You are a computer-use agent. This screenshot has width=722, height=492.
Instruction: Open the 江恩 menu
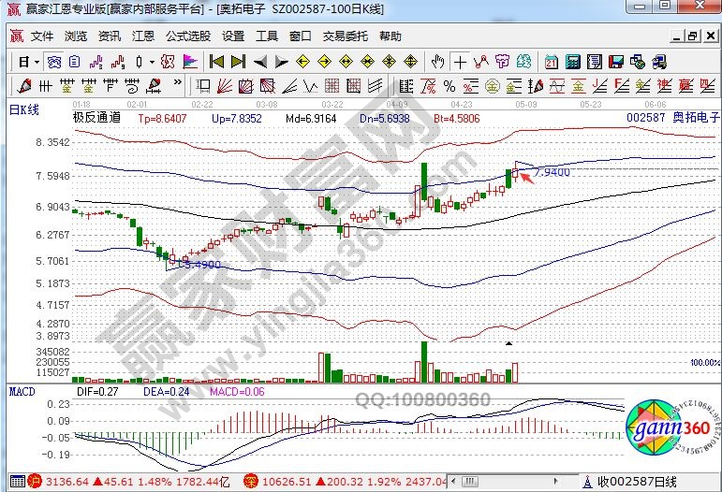point(142,36)
